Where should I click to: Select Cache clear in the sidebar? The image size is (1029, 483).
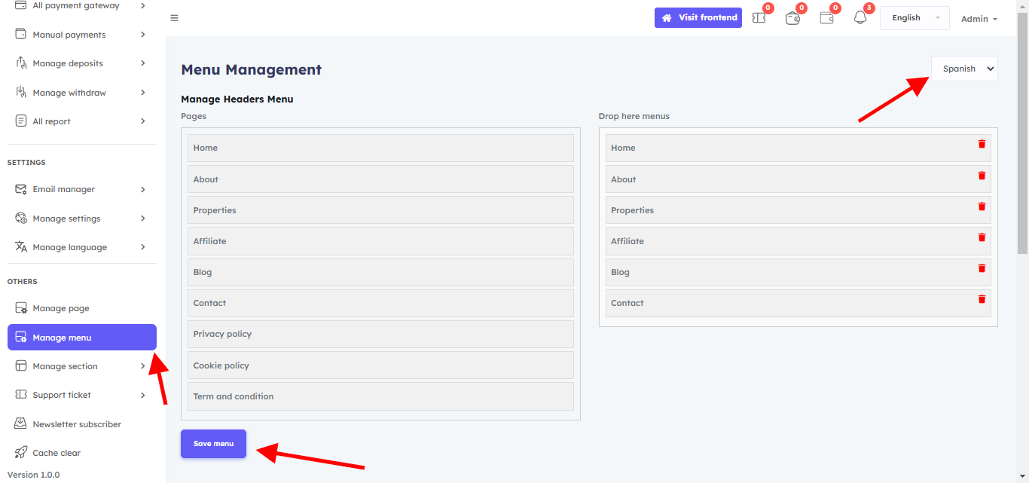coord(56,453)
